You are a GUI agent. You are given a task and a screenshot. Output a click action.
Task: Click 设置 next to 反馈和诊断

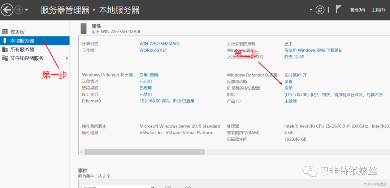[289, 82]
